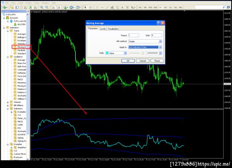The height and width of the screenshot is (168, 232).
Task: Open the arrows symbols dropdown tool
Action: click(x=133, y=7)
